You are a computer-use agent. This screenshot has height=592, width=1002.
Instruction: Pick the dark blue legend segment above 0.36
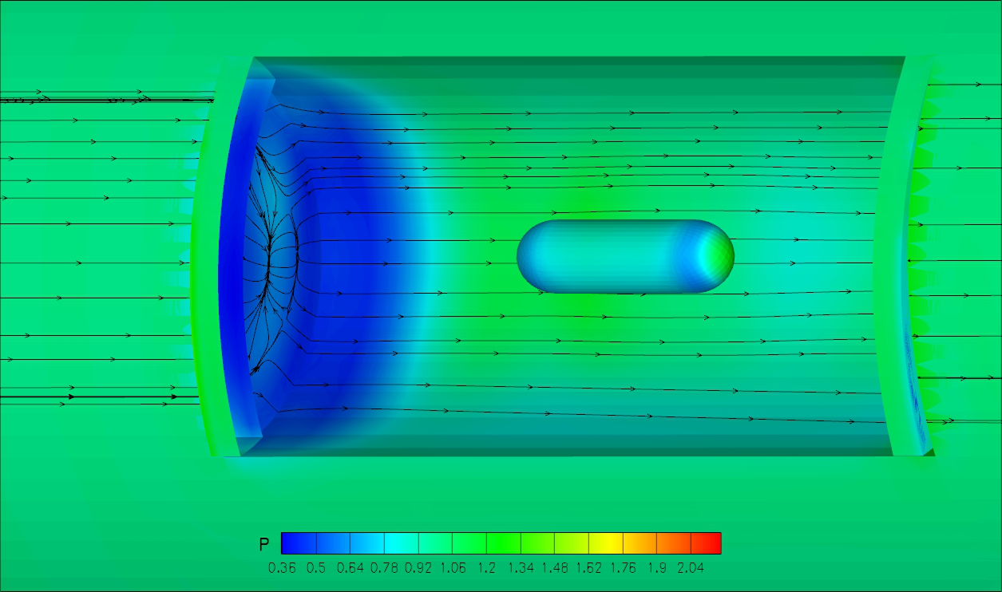coord(299,543)
